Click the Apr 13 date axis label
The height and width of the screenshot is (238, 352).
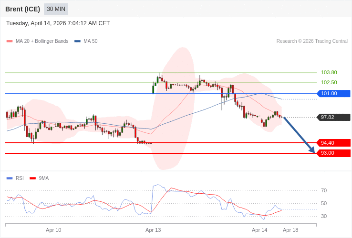153,230
